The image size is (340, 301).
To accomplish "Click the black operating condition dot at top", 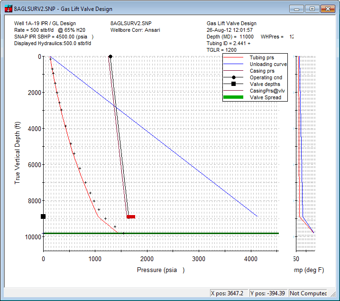I will click(110, 56).
